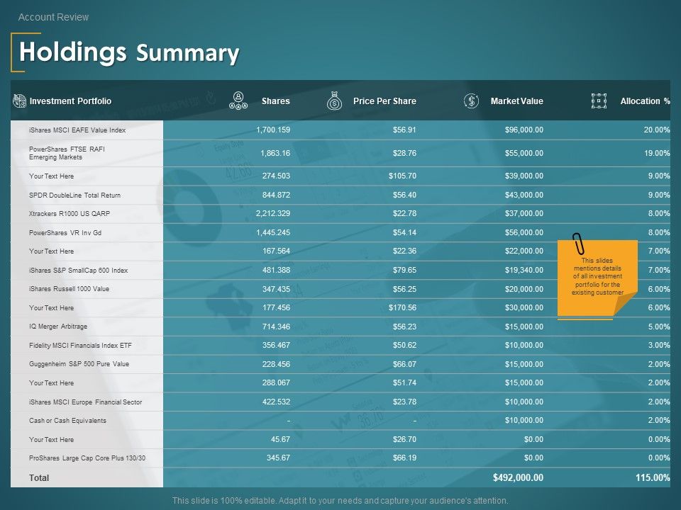Select the Shares column header
This screenshot has width=681, height=510.
point(276,101)
